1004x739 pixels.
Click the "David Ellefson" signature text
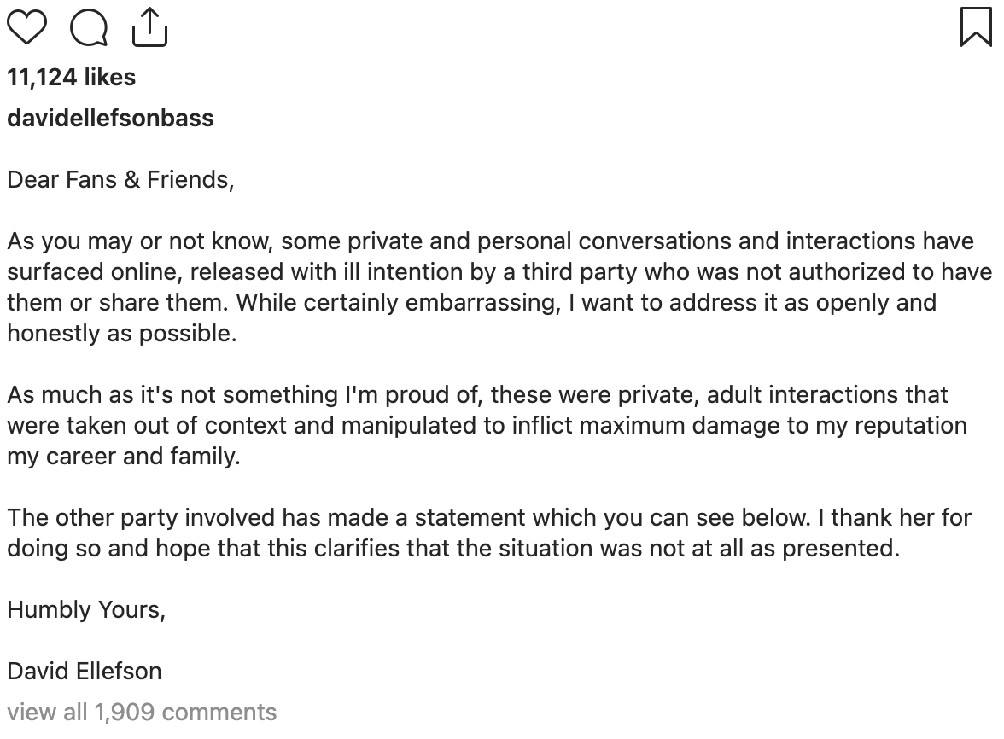click(x=85, y=672)
